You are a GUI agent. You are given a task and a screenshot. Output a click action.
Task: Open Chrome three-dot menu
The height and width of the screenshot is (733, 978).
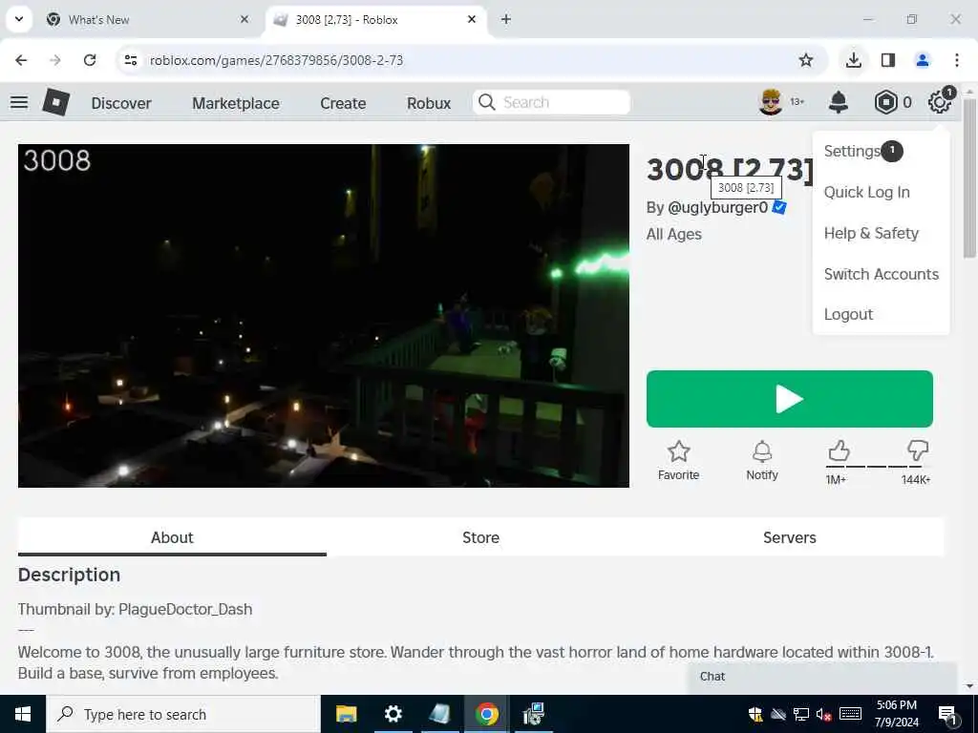coord(957,60)
